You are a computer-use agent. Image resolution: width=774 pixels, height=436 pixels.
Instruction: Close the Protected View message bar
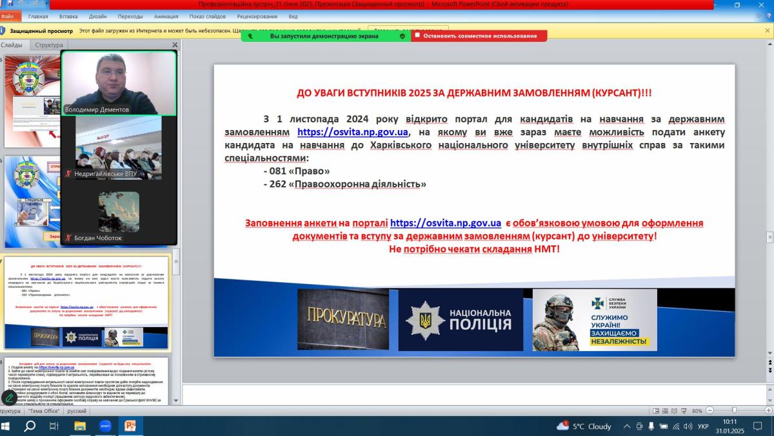[767, 30]
